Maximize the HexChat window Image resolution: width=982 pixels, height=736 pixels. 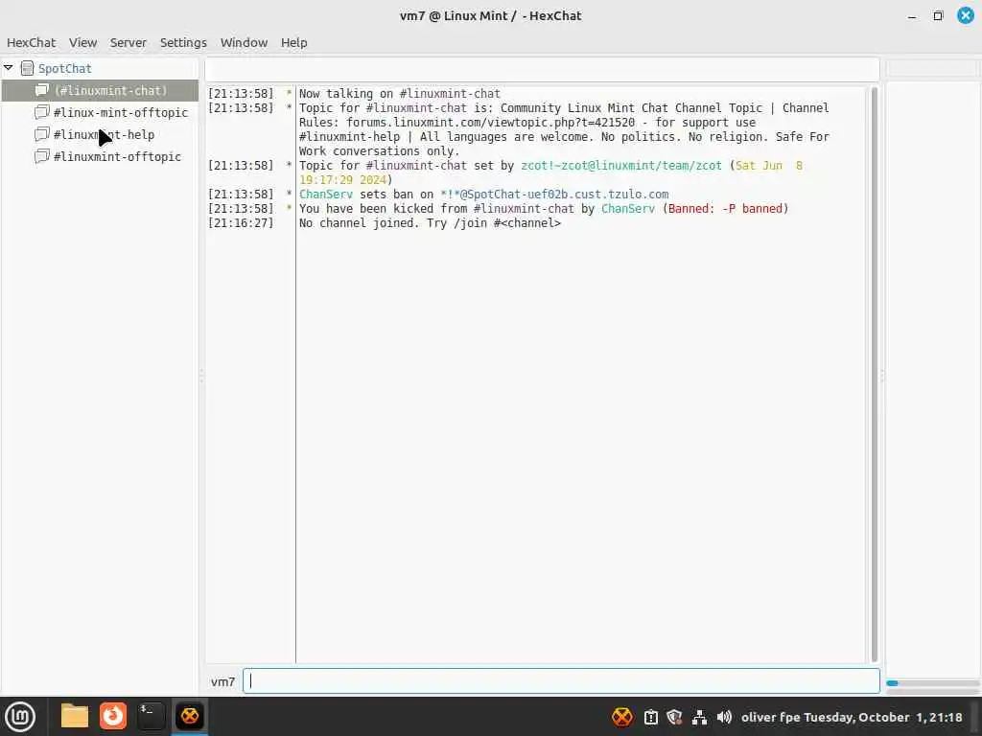[x=938, y=16]
